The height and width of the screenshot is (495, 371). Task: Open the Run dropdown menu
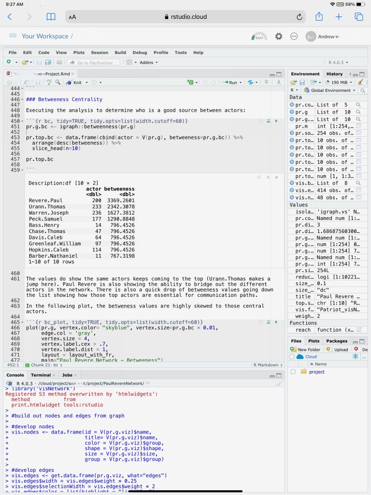pyautogui.click(x=241, y=83)
